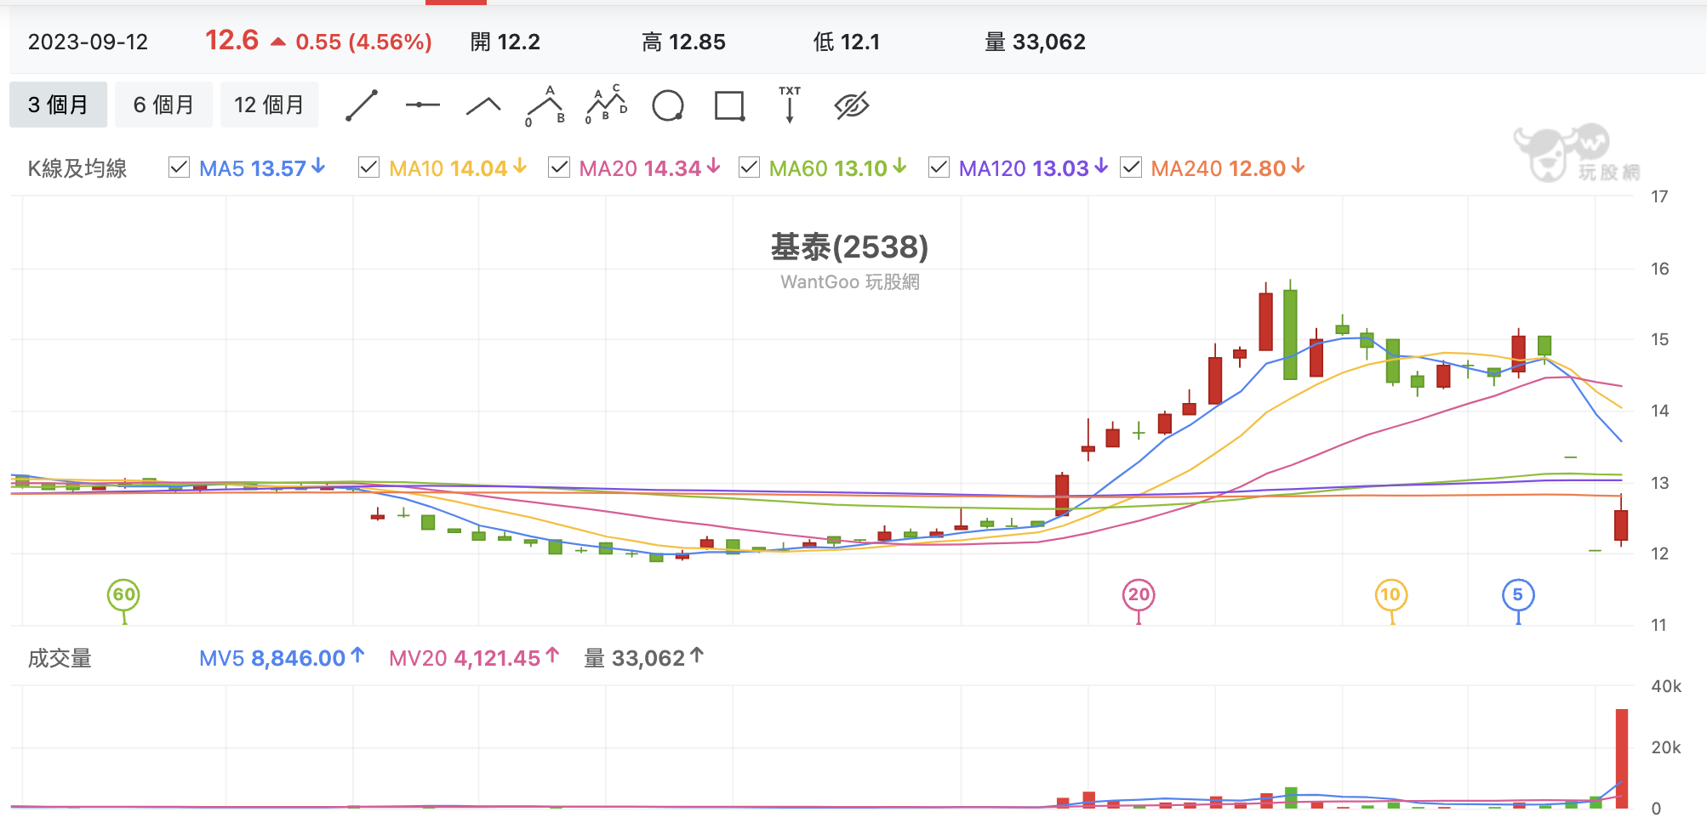Click the tall red volume bar
1707x823 pixels.
tap(1622, 758)
